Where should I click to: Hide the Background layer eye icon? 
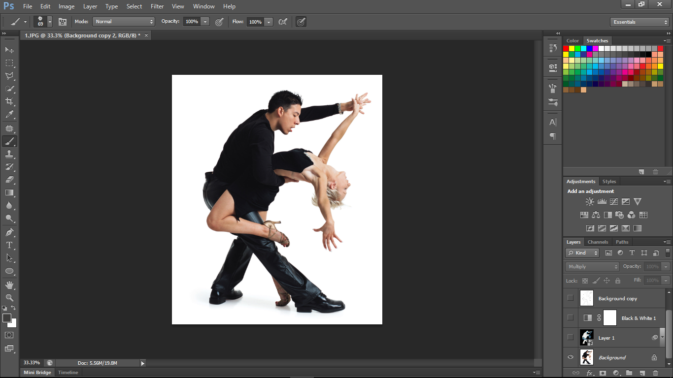(x=571, y=357)
